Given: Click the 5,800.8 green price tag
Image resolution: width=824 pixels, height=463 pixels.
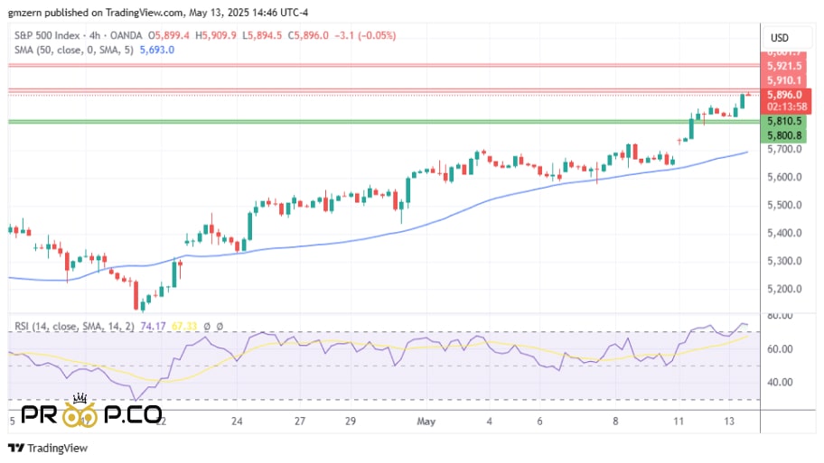Looking at the screenshot, I should click(x=784, y=135).
